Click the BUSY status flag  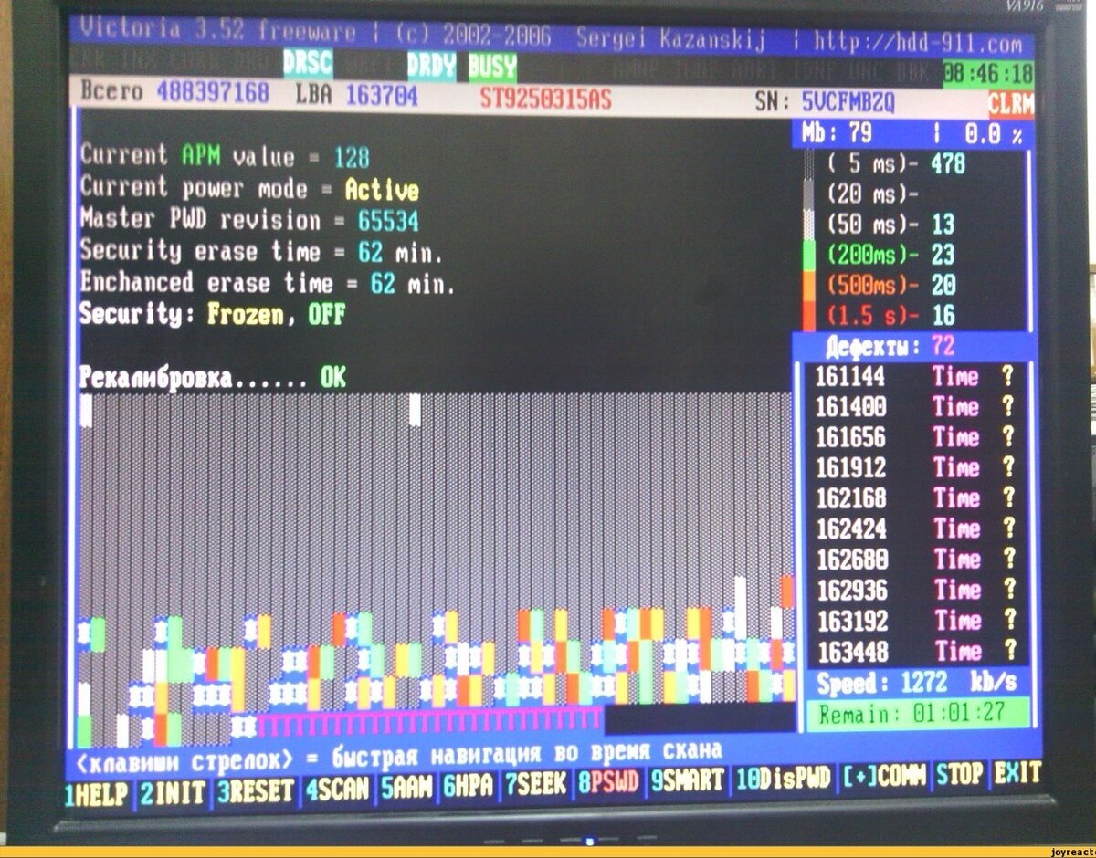point(492,67)
